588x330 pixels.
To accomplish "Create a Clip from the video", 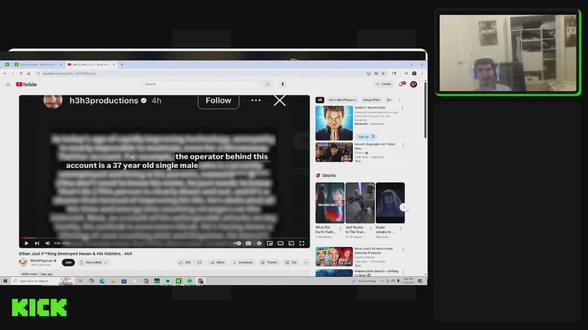I will click(x=291, y=263).
